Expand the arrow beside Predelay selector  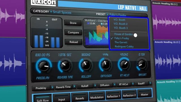coord(52,88)
